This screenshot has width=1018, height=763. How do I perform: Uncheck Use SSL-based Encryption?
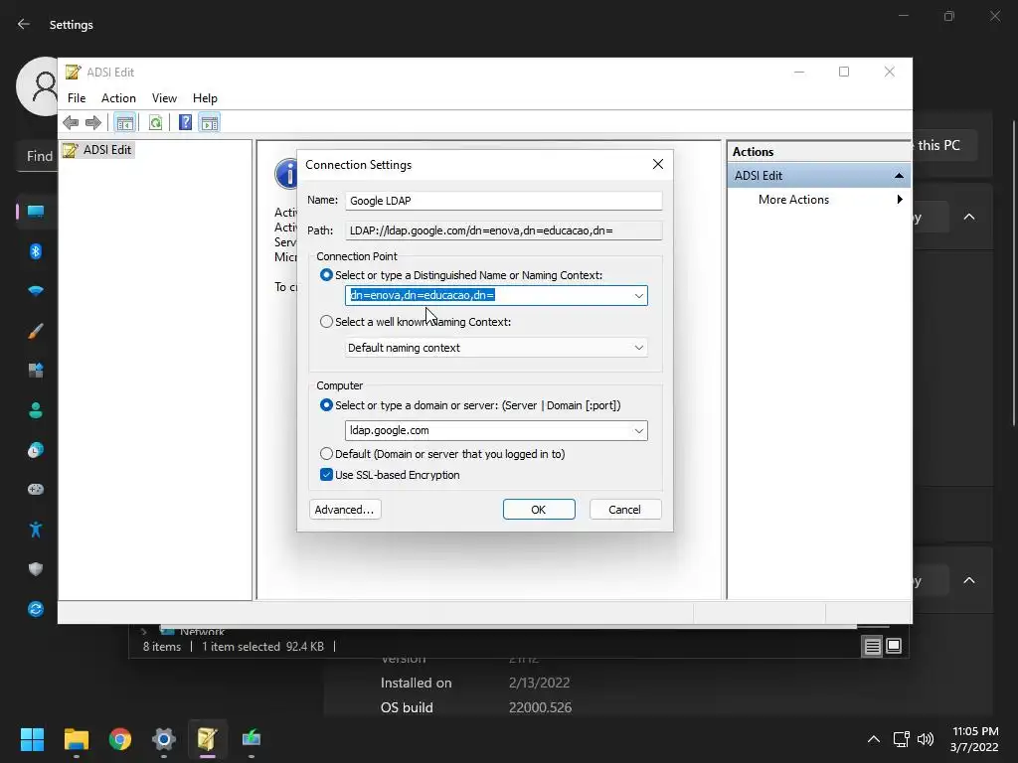click(x=326, y=475)
